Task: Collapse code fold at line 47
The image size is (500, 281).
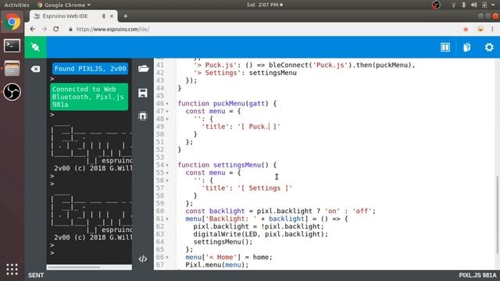Action: pyautogui.click(x=167, y=112)
